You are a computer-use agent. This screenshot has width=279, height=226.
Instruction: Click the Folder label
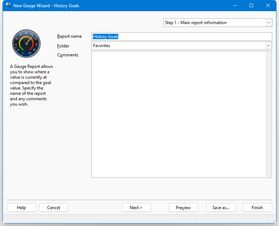click(x=63, y=46)
